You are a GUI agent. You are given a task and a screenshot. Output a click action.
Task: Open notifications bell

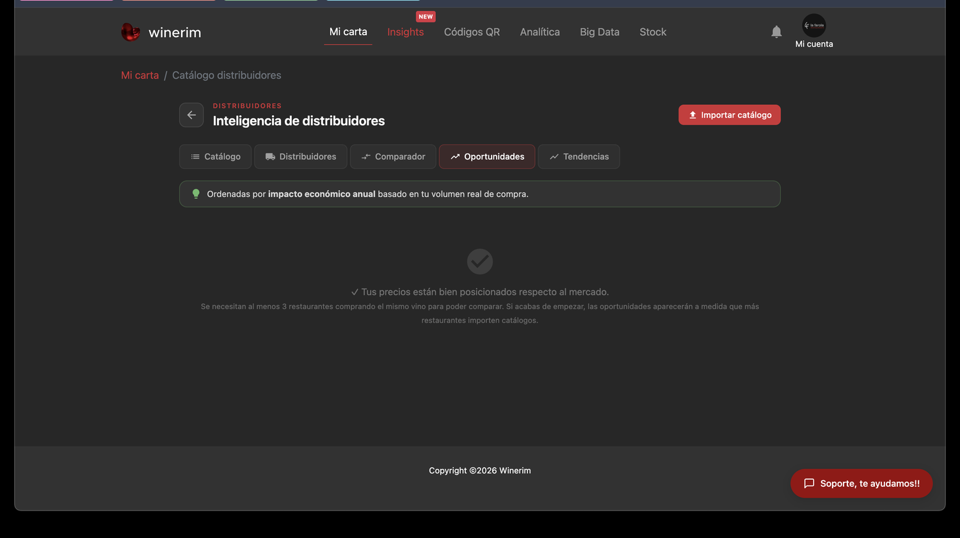tap(776, 32)
